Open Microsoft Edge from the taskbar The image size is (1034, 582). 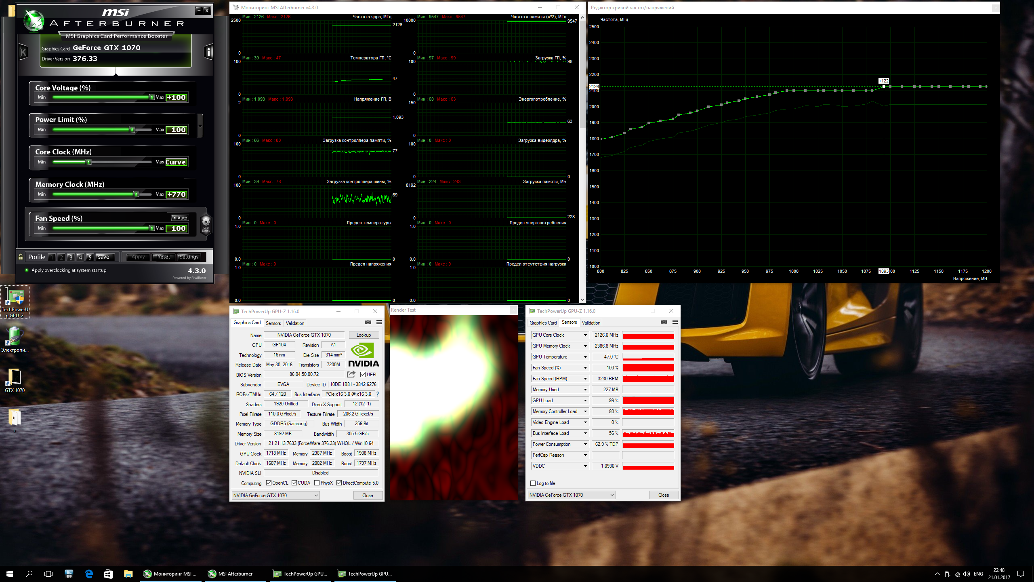tap(89, 574)
